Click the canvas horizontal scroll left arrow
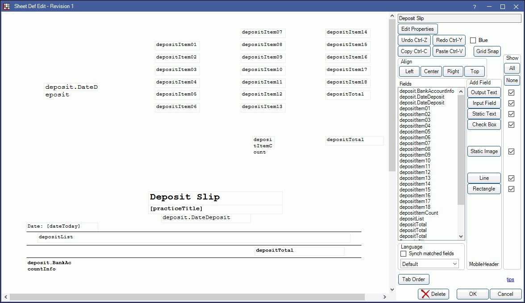This screenshot has width=525, height=303. [5, 297]
